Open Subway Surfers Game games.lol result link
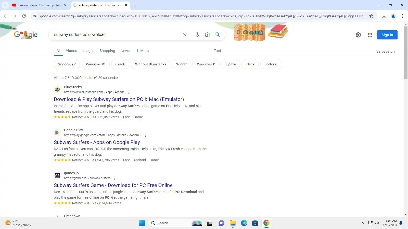The height and width of the screenshot is (229, 408). pos(113,185)
